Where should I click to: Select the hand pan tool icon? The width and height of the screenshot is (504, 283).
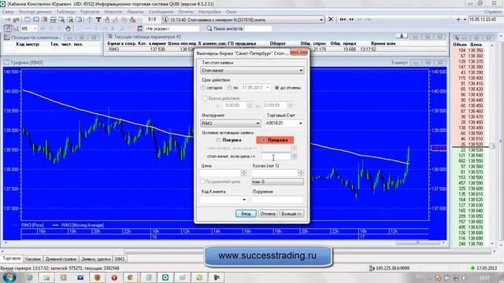click(x=68, y=28)
